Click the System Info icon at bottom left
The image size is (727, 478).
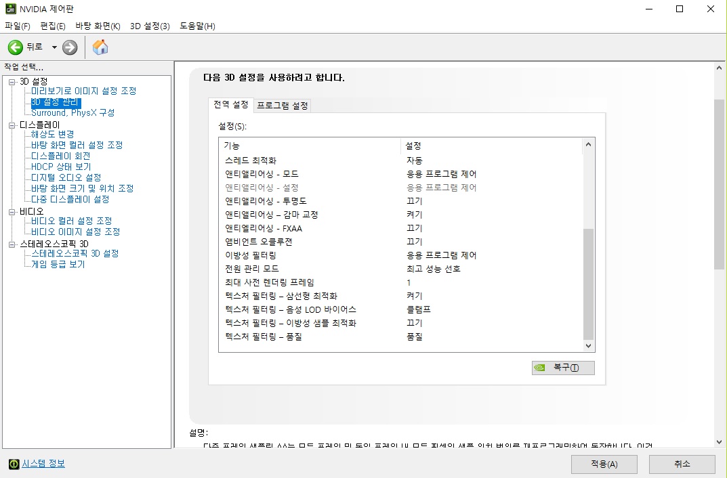click(14, 464)
